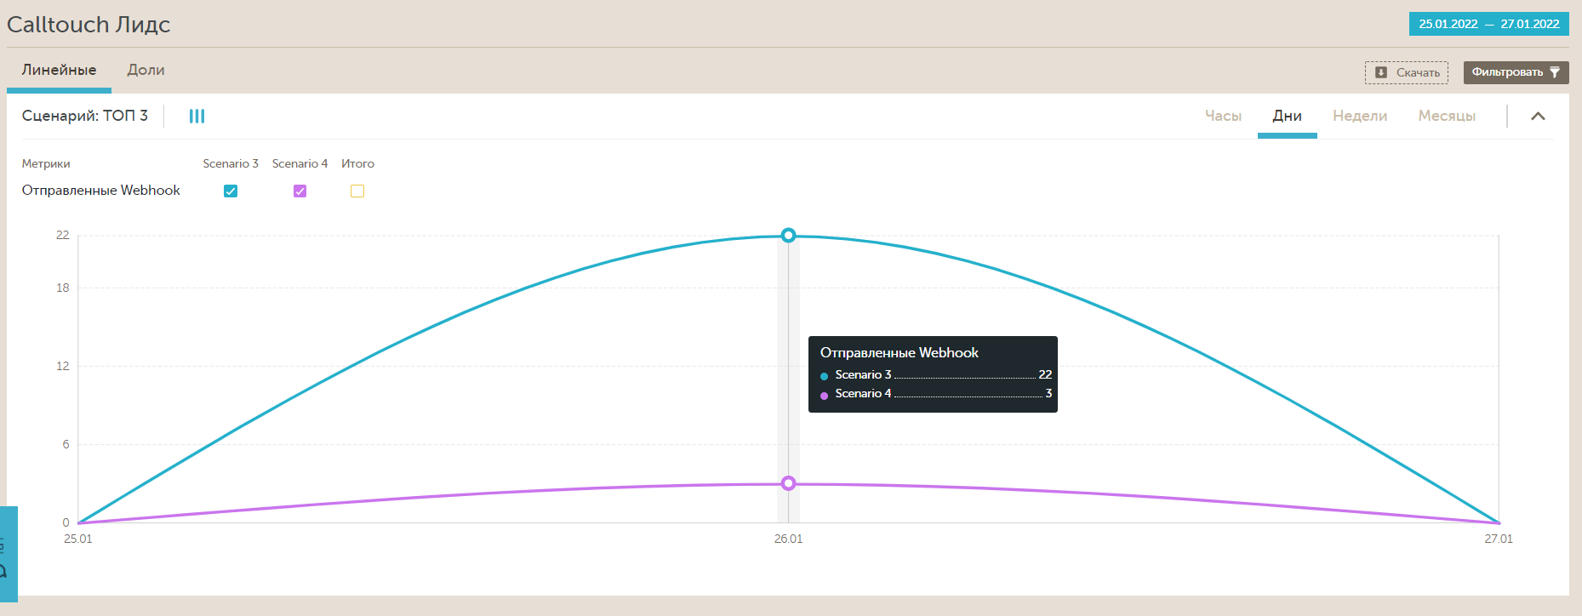
Task: Click the funnel icon in Фильтровать
Action: (1555, 72)
